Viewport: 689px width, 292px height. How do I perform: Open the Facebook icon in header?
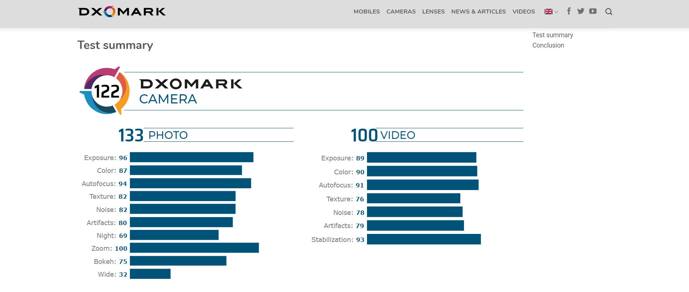pos(569,11)
